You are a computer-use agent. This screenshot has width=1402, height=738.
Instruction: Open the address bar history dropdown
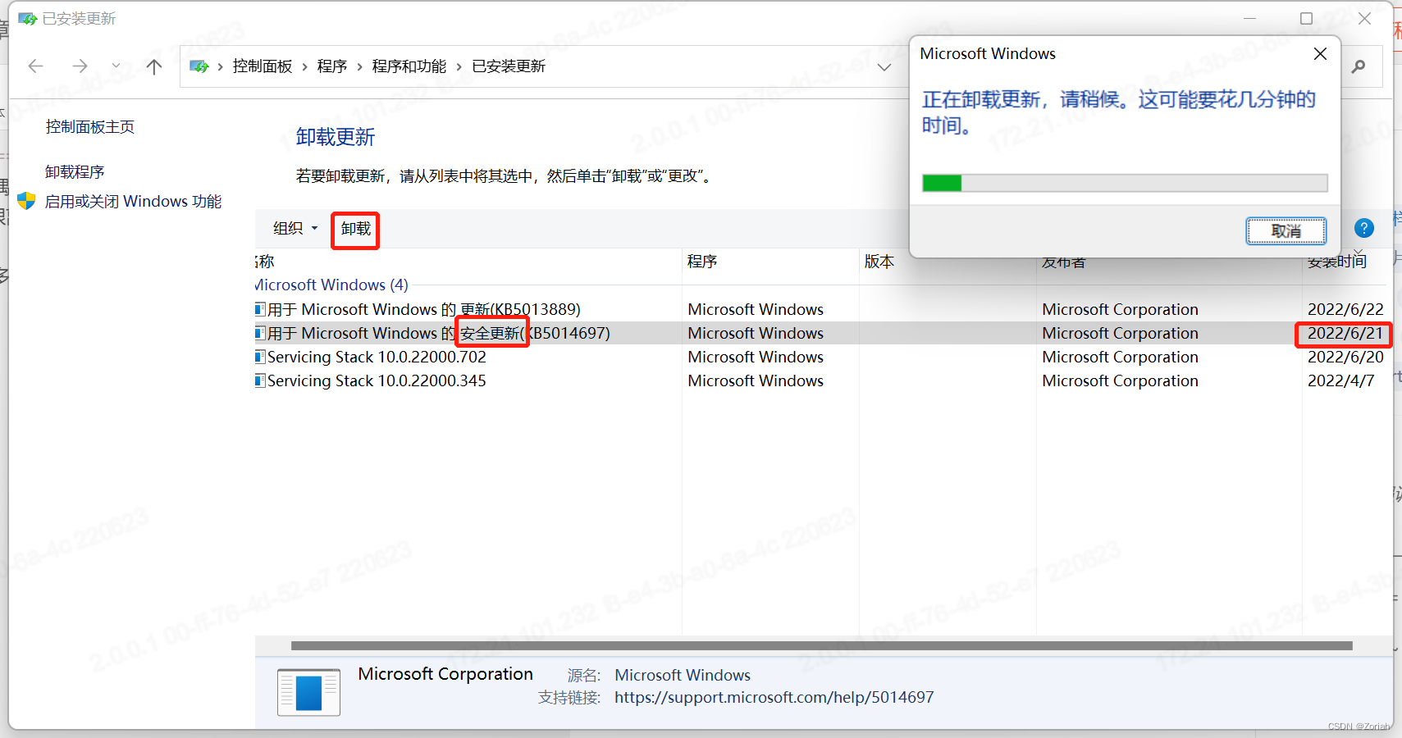884,67
